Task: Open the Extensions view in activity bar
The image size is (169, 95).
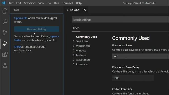Action: 5,54
